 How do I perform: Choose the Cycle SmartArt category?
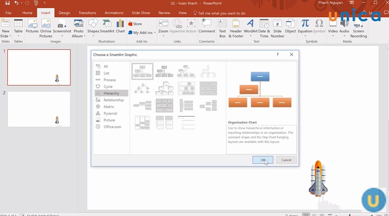(108, 87)
